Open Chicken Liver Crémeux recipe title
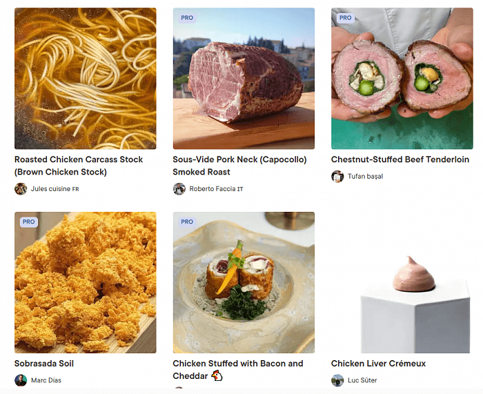Image resolution: width=483 pixels, height=394 pixels. [x=378, y=364]
